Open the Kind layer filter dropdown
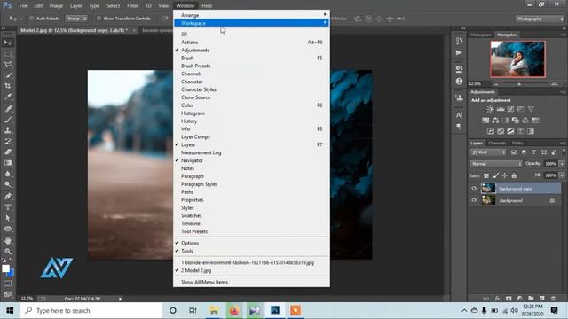The width and height of the screenshot is (568, 319). point(488,152)
